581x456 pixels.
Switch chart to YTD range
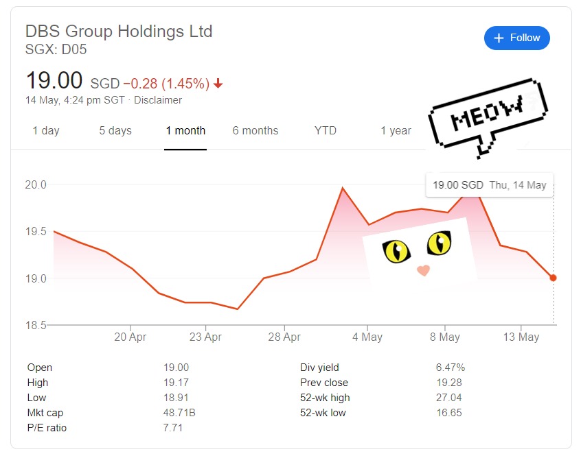pyautogui.click(x=326, y=130)
